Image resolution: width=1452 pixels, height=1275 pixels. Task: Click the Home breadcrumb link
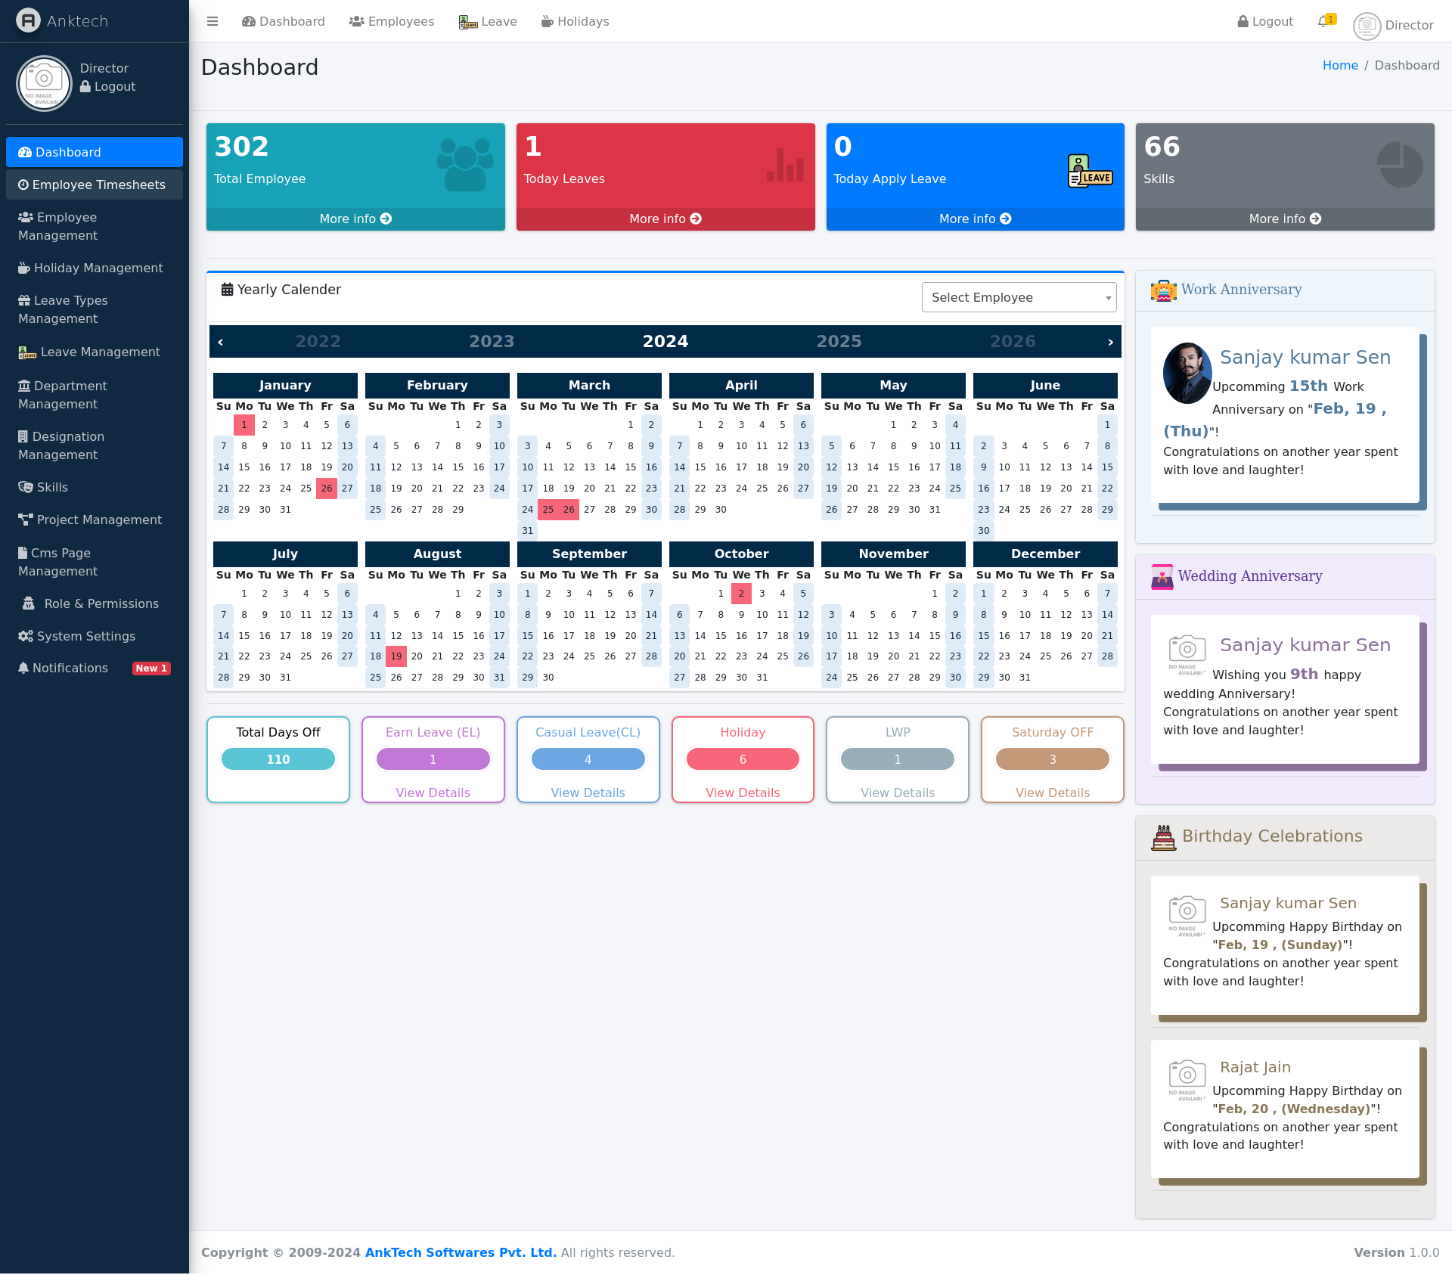[x=1340, y=65]
